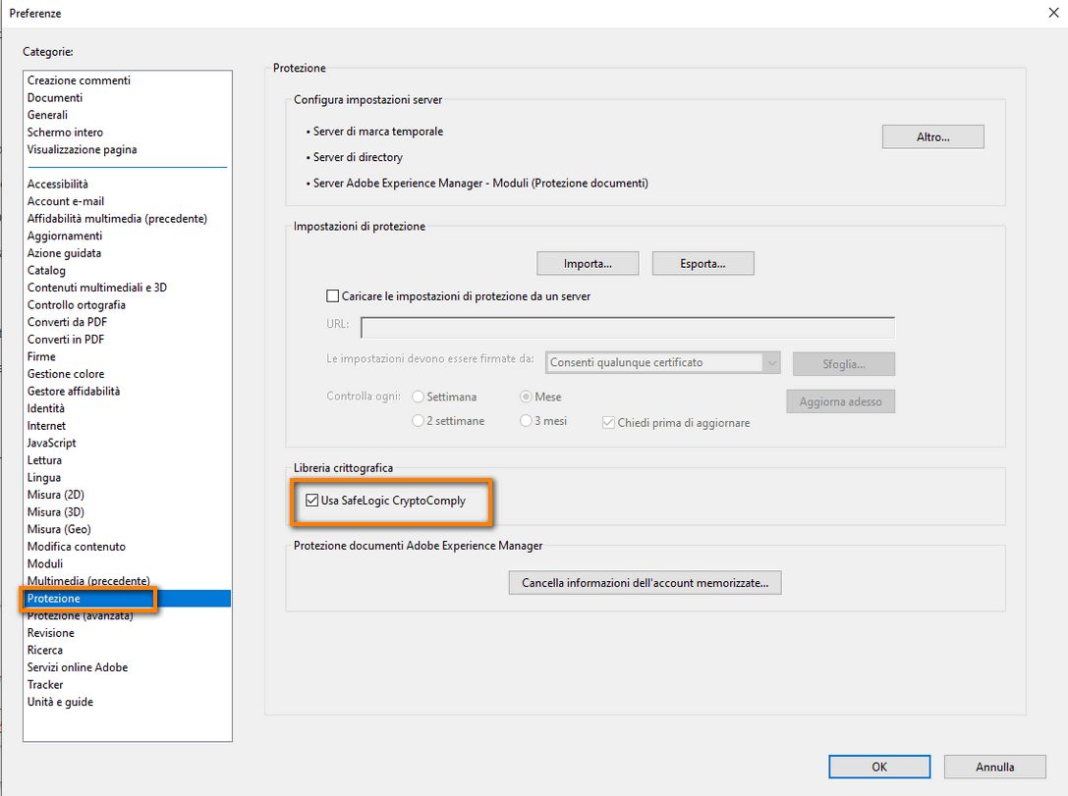Select Misura (3D) category

(55, 512)
